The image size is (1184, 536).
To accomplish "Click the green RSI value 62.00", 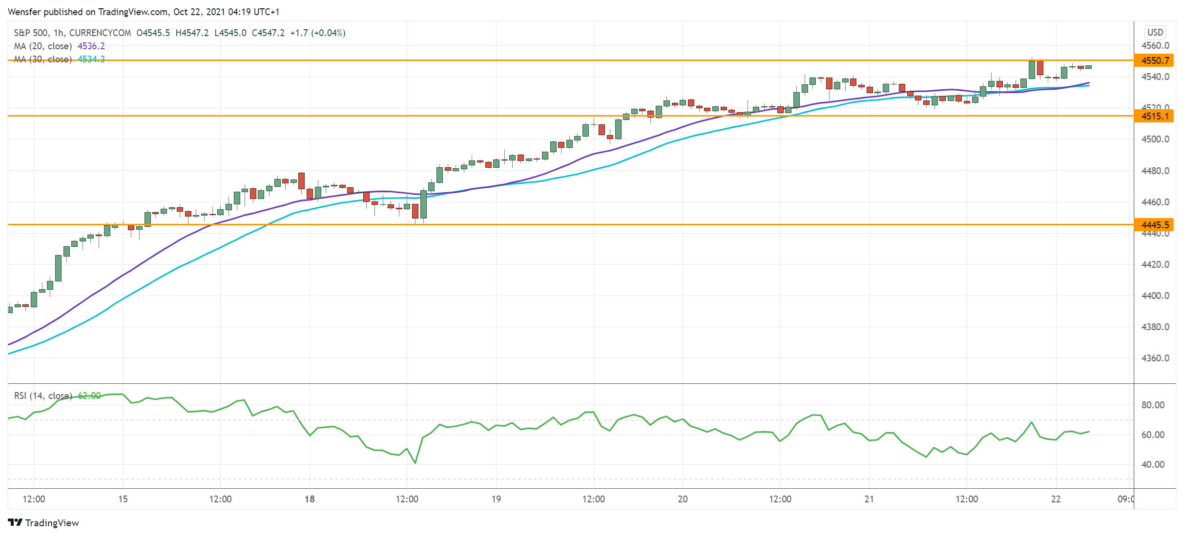I will pos(89,396).
